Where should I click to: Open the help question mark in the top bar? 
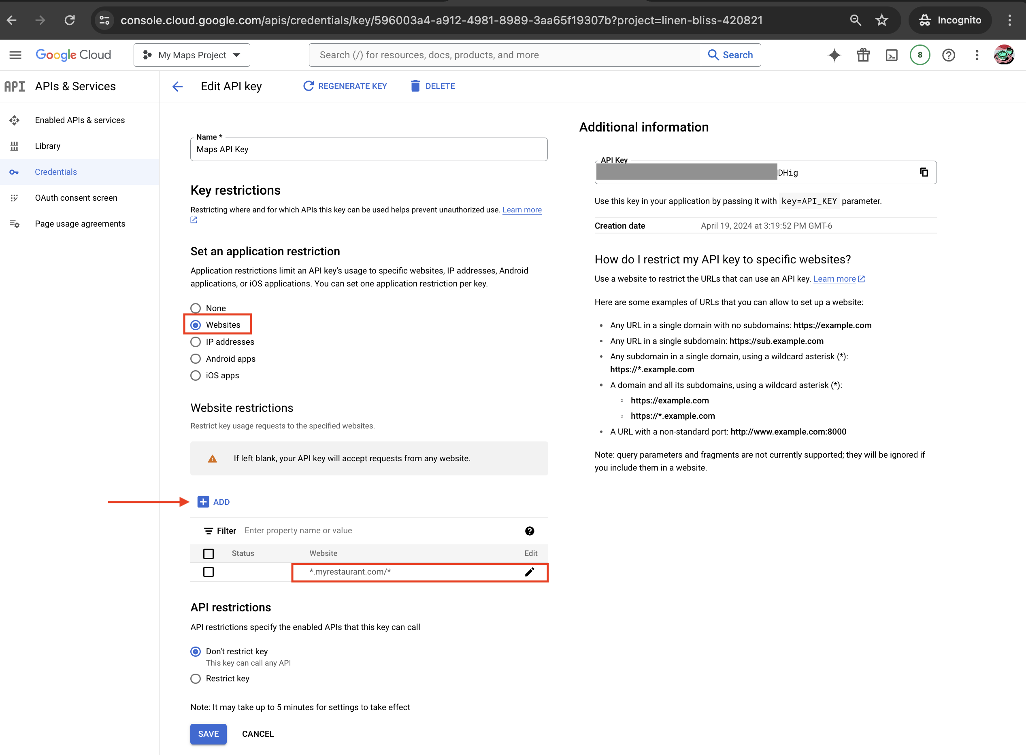(948, 55)
